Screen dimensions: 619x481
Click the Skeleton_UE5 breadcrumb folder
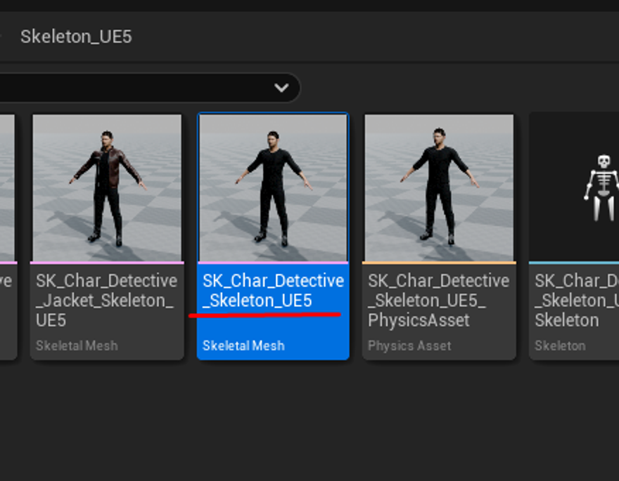[x=76, y=37]
